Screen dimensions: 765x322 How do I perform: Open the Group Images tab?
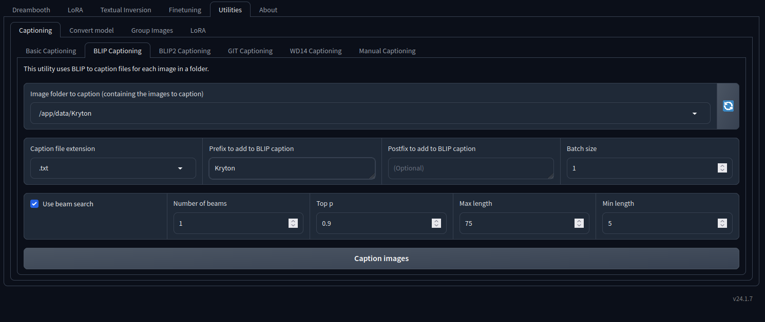tap(152, 30)
